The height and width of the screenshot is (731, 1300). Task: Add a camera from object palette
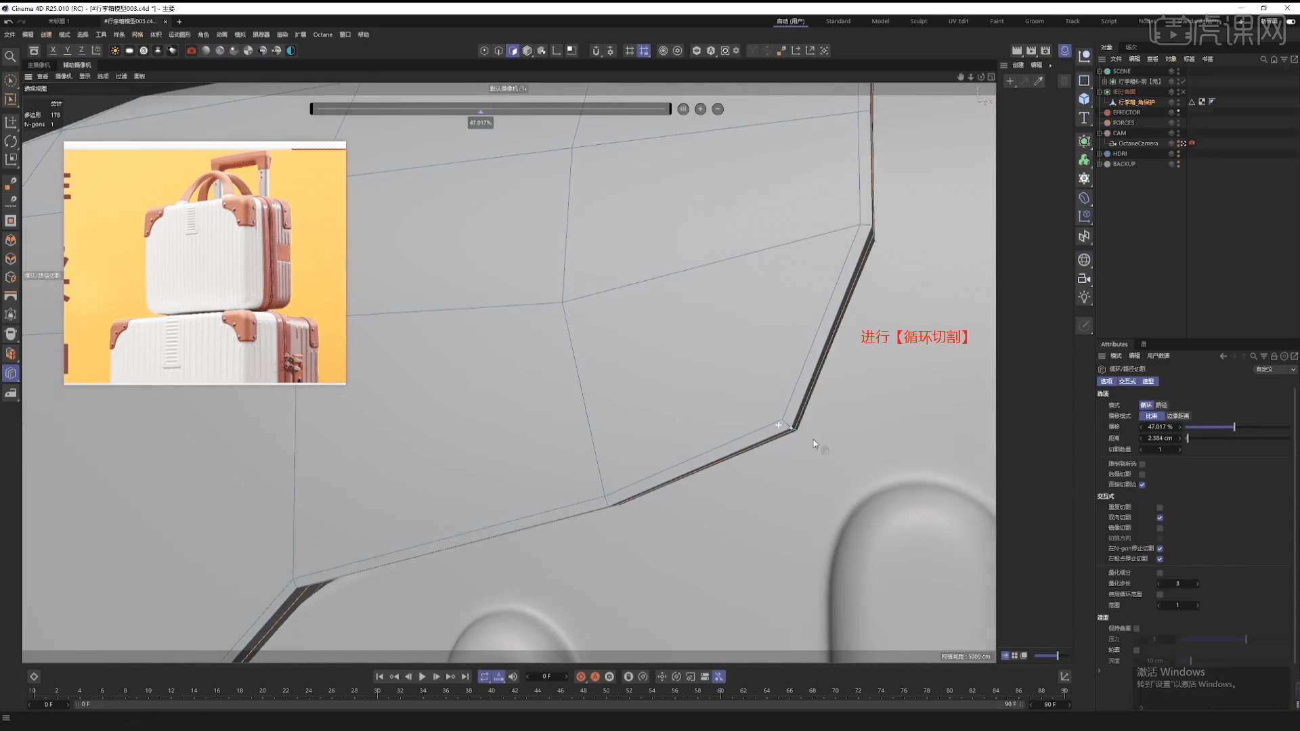[x=1084, y=279]
